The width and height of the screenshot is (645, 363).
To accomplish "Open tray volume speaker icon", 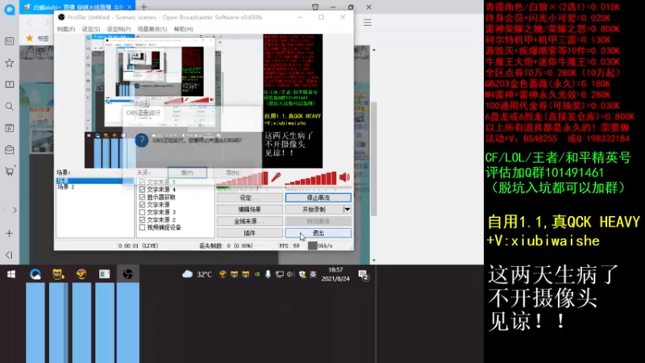I will coord(290,274).
